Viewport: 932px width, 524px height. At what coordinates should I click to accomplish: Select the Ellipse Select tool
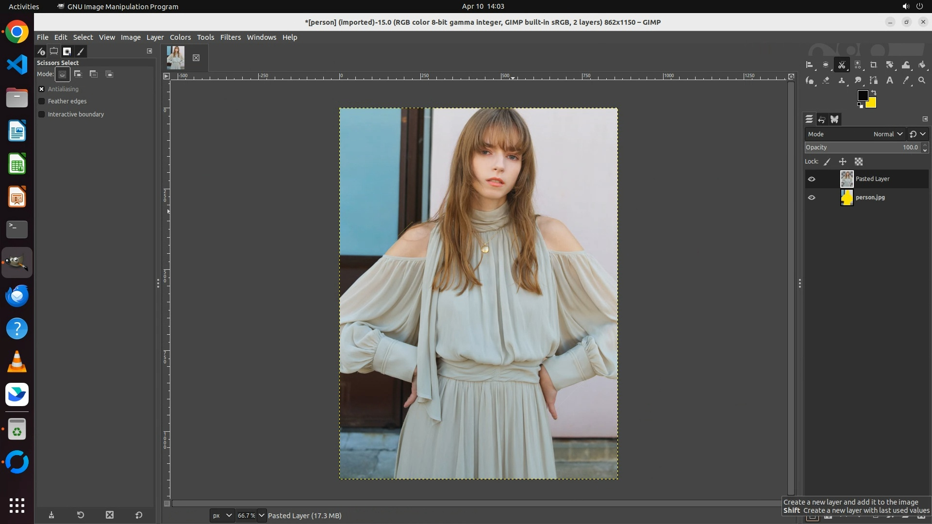click(826, 65)
